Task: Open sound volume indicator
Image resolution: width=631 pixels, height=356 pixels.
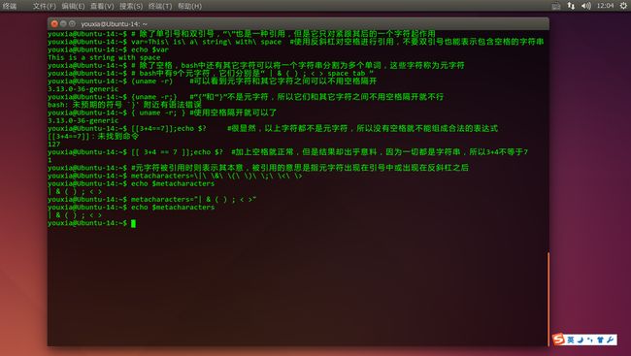Action: 586,6
